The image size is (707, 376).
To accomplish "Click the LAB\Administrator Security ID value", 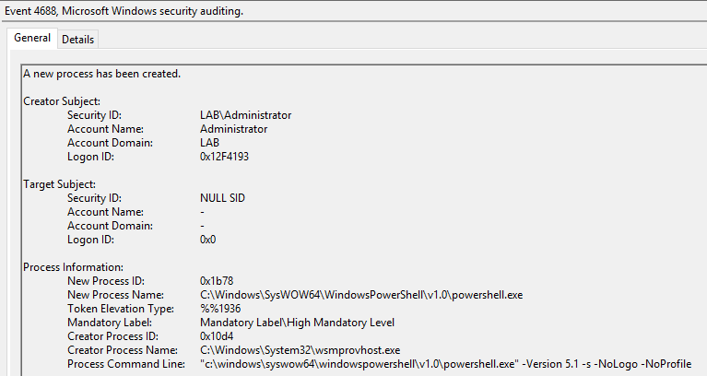I will [x=245, y=115].
